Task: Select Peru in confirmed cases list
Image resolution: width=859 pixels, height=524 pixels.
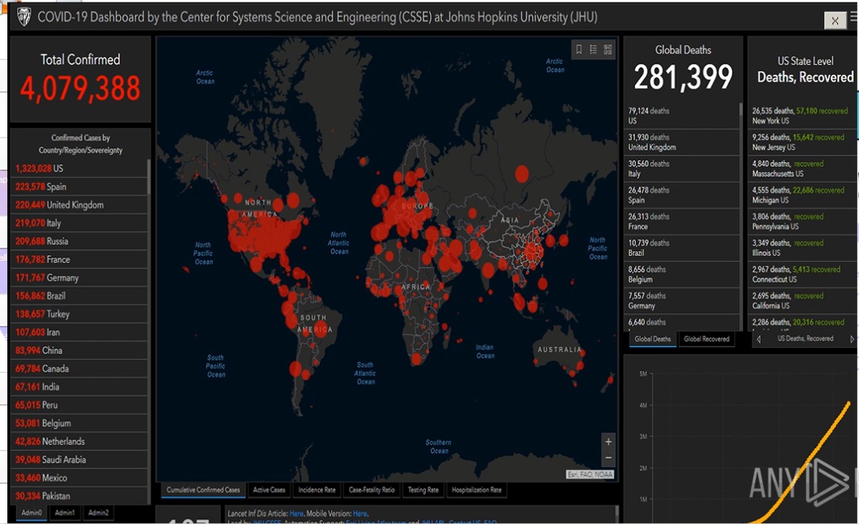Action: click(x=79, y=405)
